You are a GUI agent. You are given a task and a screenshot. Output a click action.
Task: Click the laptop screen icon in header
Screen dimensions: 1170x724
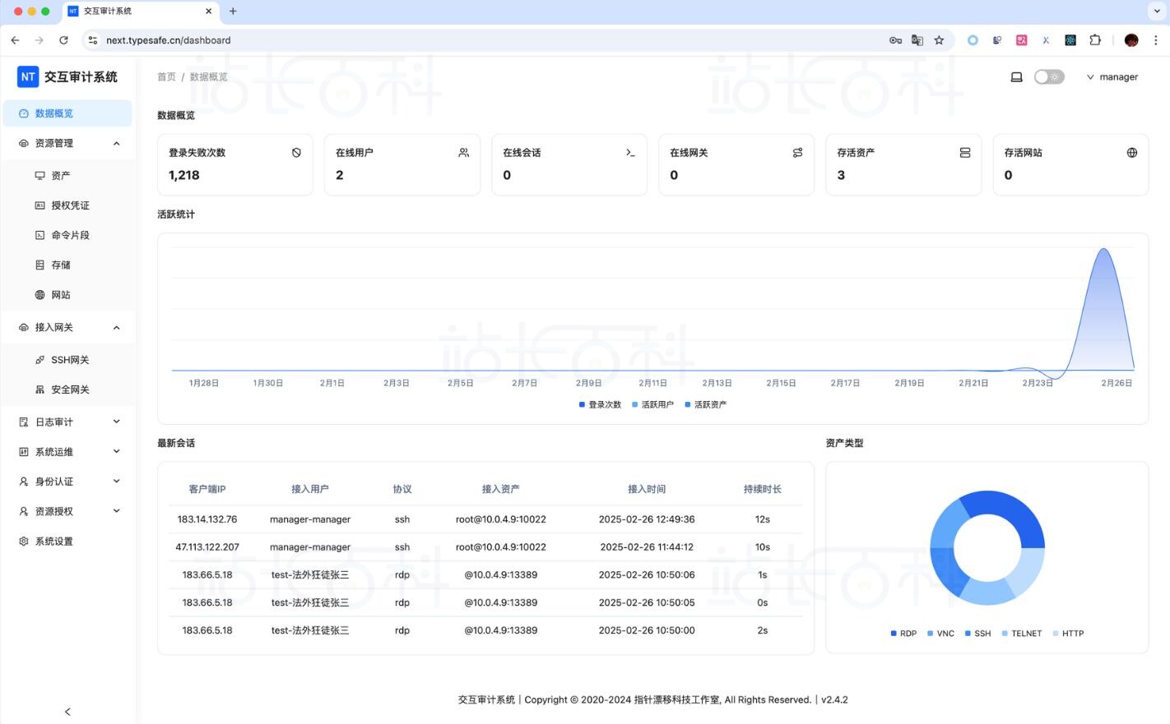pos(1016,76)
